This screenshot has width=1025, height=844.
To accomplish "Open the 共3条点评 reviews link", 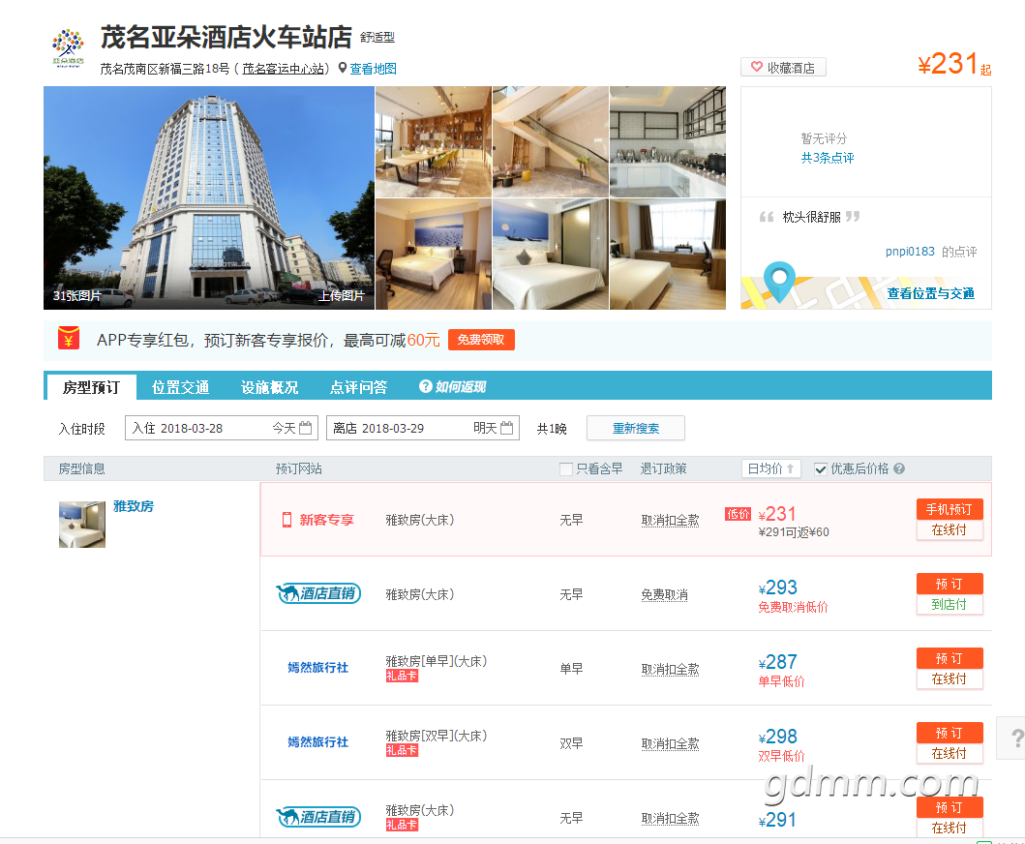I will 828,158.
